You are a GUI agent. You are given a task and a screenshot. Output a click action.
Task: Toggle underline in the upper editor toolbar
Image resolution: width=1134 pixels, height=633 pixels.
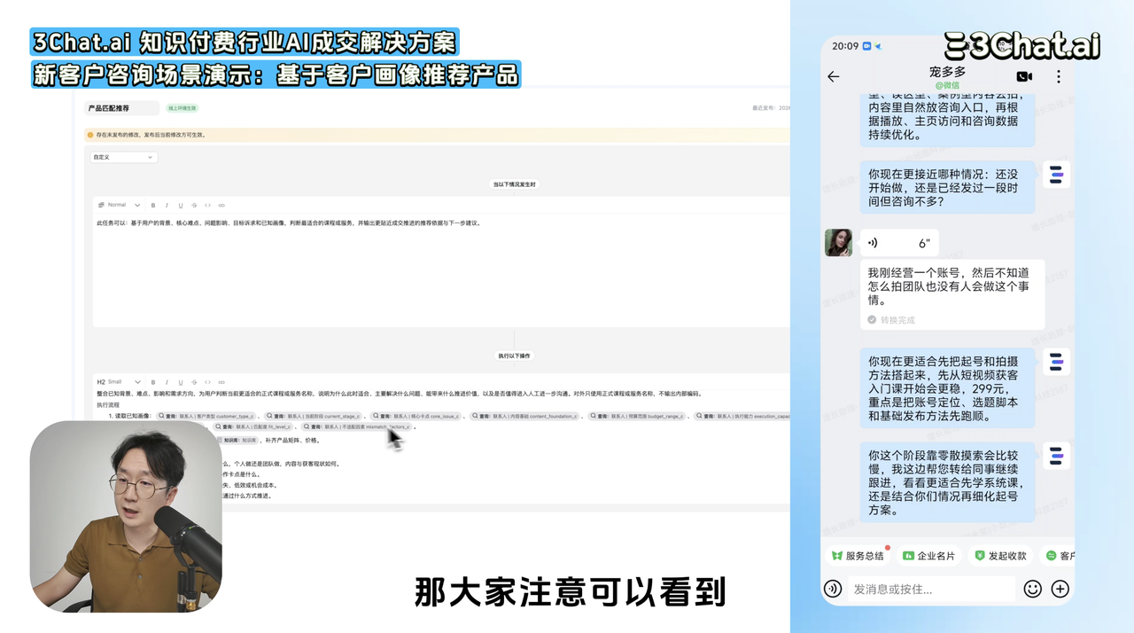(x=181, y=205)
